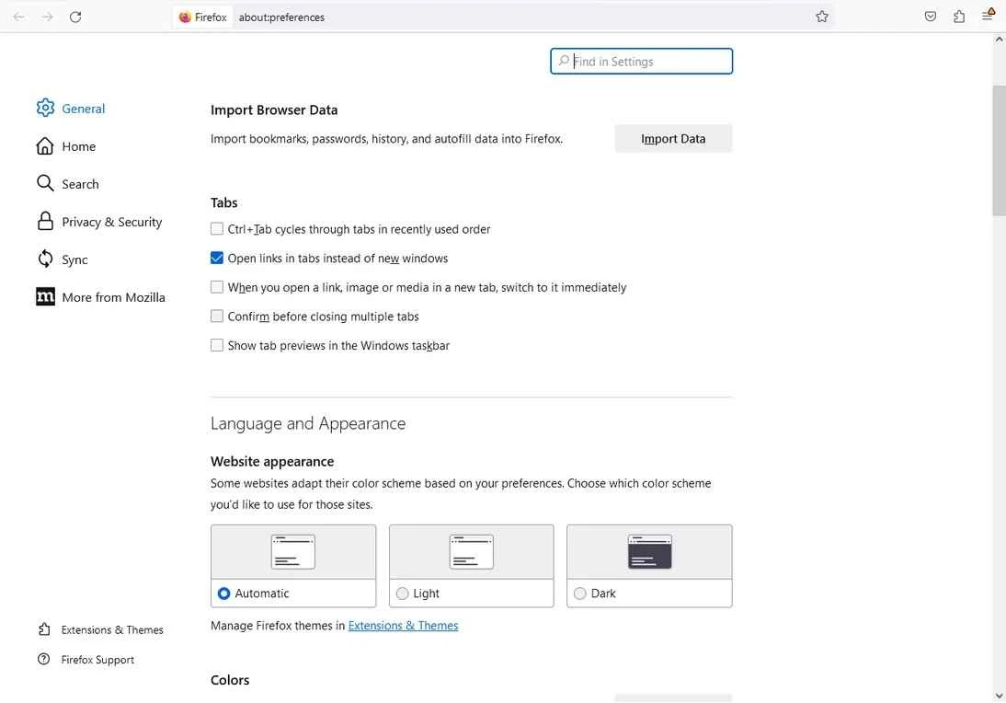This screenshot has width=1006, height=703.
Task: Enable switch to new tab immediately checkbox
Action: click(x=217, y=287)
